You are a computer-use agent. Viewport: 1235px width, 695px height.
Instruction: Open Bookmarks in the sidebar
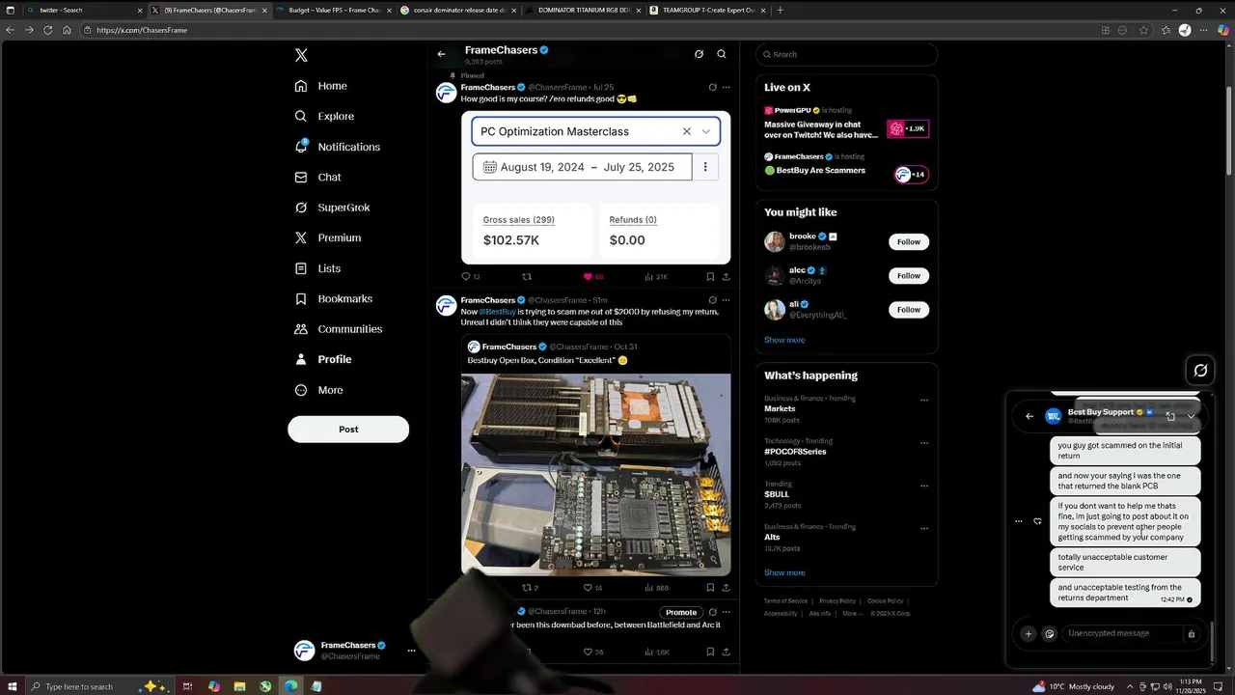pos(334,298)
